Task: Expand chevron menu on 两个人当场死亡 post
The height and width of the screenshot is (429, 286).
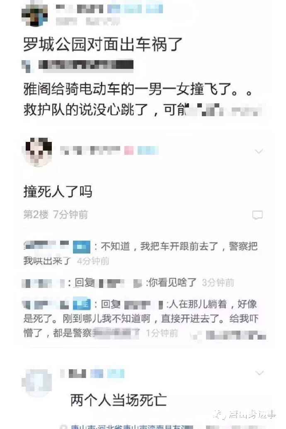Action: point(259,373)
